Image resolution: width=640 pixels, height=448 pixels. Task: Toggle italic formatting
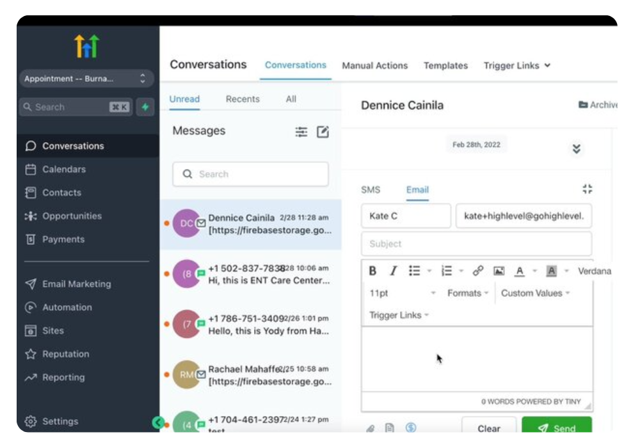pos(394,271)
